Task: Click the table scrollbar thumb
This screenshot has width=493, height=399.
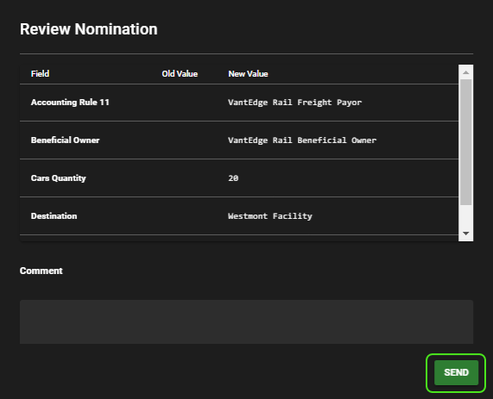Action: (x=466, y=142)
